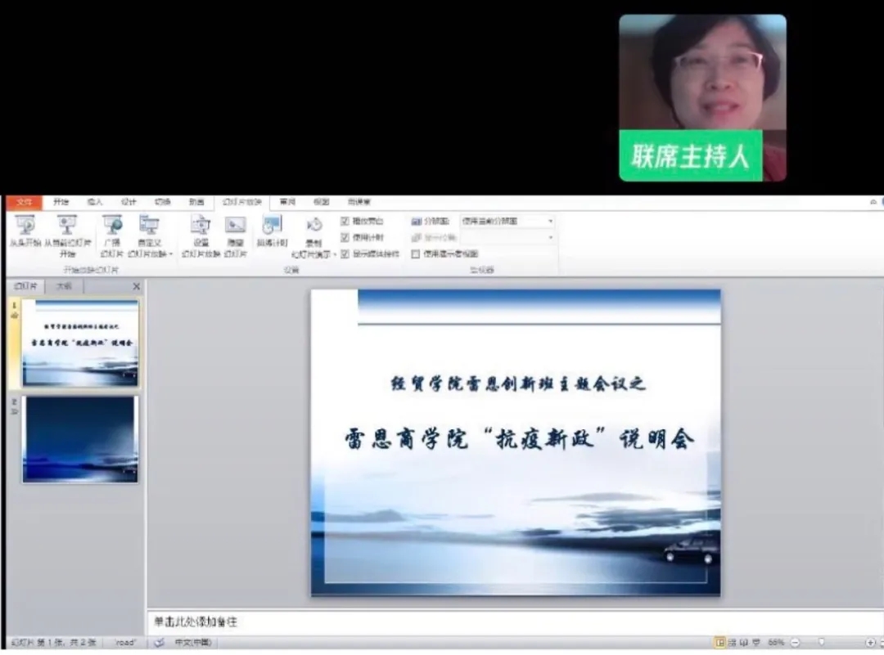Click 隐藏幻灯片 (Hide Slide) icon
This screenshot has width=884, height=655.
[236, 227]
